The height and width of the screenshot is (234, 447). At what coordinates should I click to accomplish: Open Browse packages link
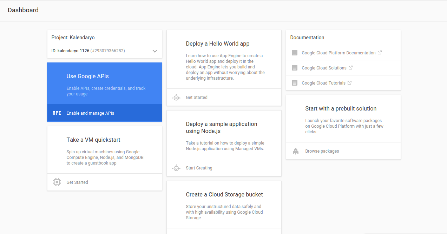(322, 151)
